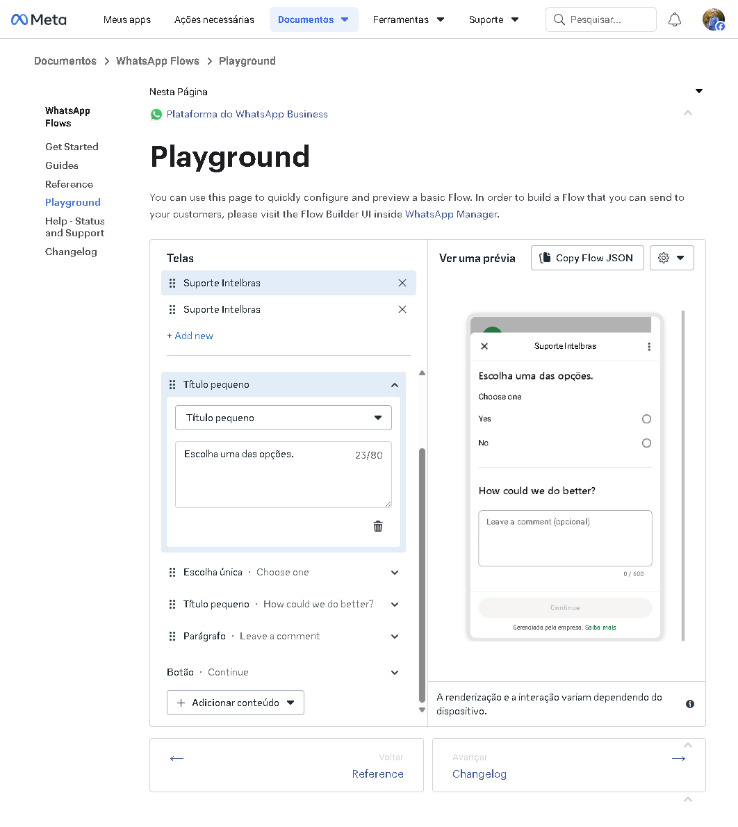Click the Leave a comment field in preview
This screenshot has height=827, width=738.
[565, 539]
